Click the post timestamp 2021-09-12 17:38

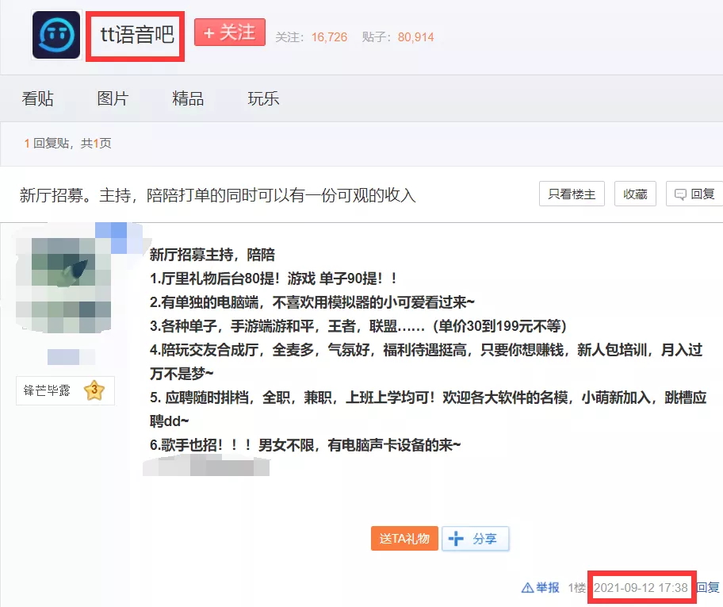pos(641,588)
